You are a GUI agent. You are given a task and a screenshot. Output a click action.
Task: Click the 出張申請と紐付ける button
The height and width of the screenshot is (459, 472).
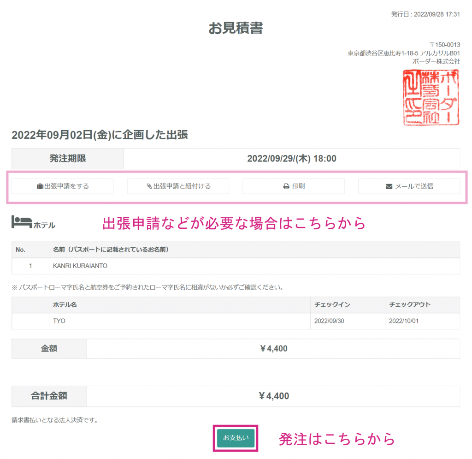(178, 186)
